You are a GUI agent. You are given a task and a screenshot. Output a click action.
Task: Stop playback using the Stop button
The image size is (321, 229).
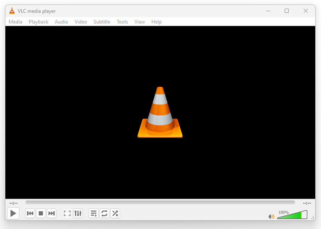pyautogui.click(x=41, y=214)
